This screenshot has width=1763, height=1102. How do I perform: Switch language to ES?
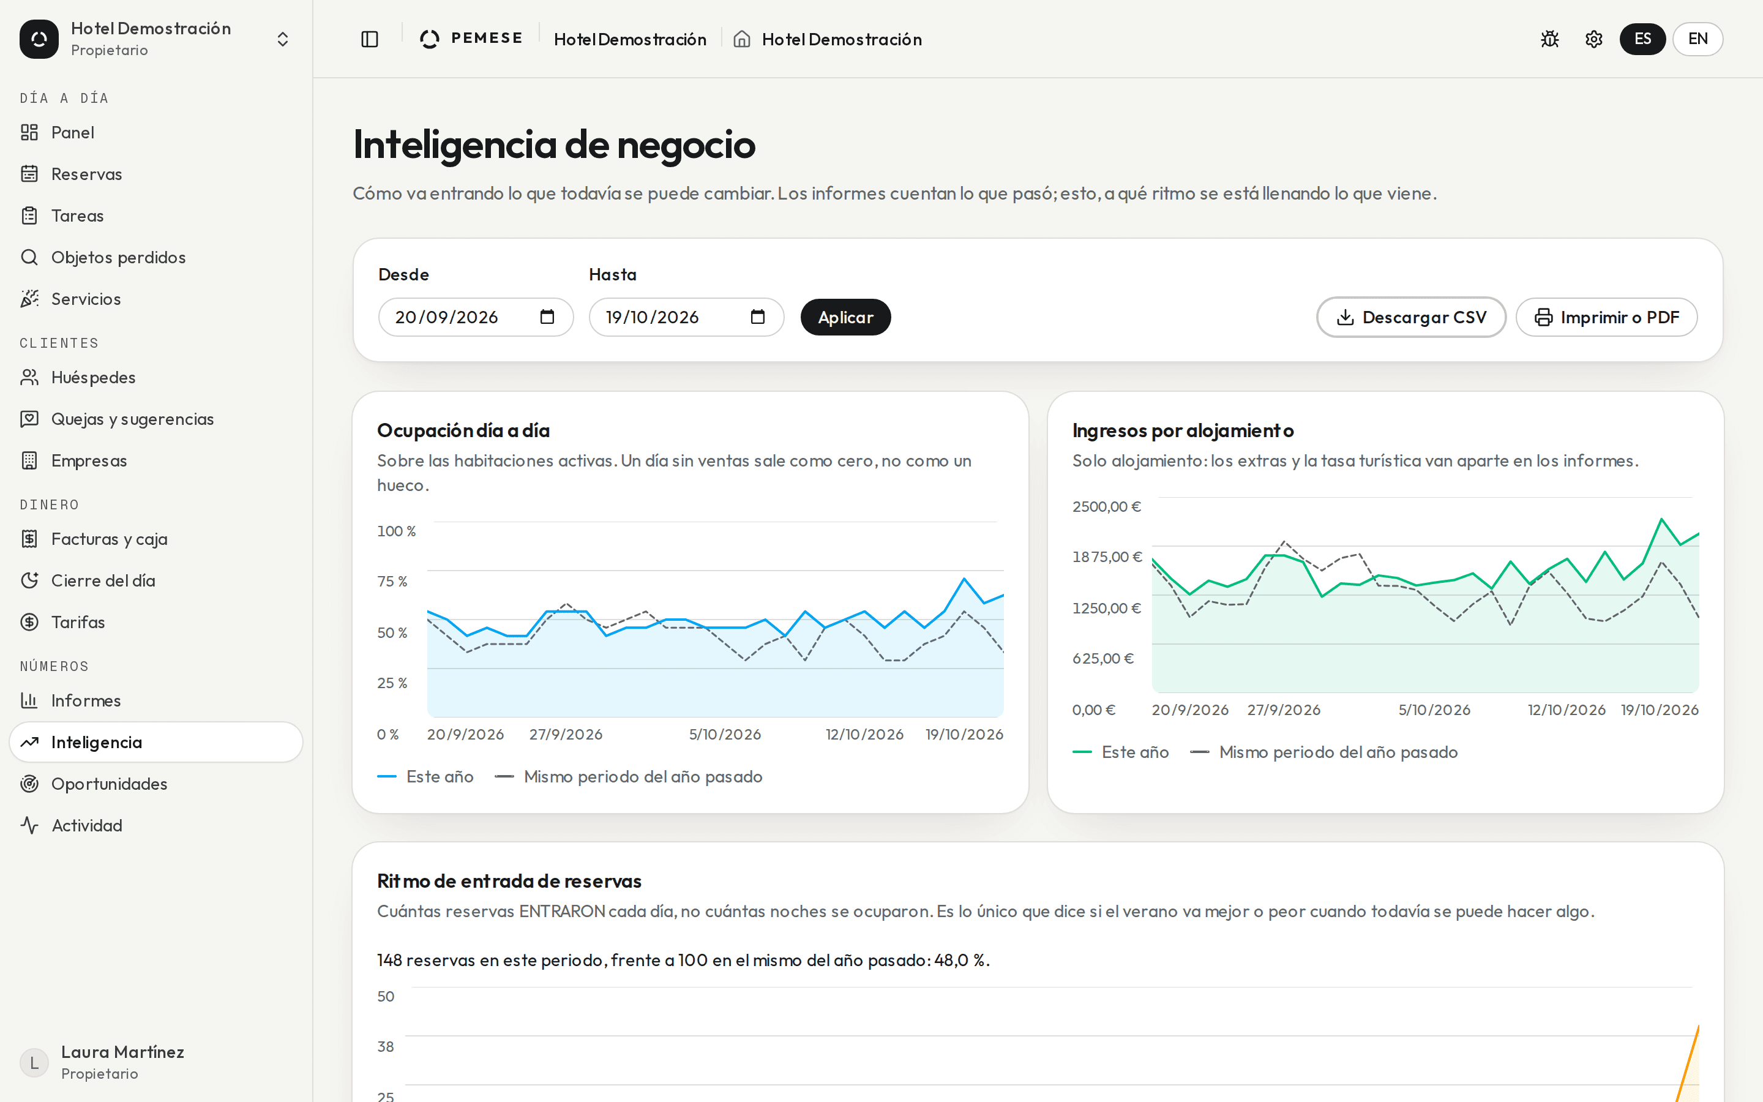click(x=1642, y=39)
